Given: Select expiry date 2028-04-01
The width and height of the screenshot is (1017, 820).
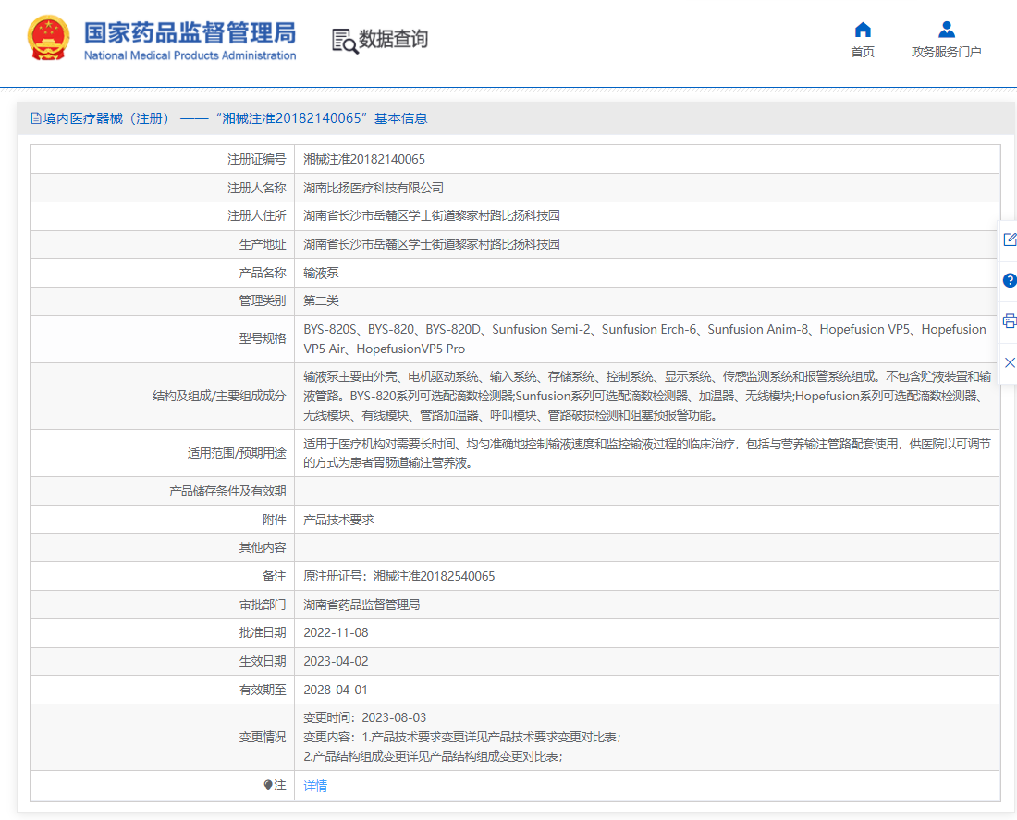Looking at the screenshot, I should click(336, 690).
